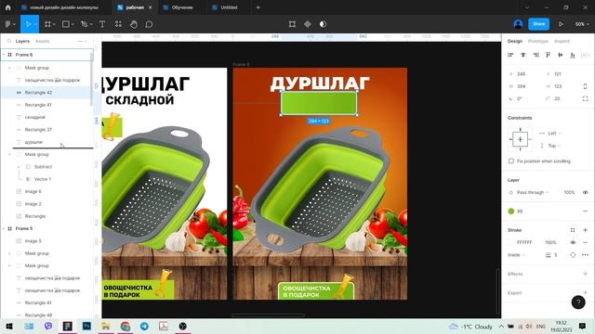
Task: Select the Rectangle shape tool
Action: tap(66, 24)
